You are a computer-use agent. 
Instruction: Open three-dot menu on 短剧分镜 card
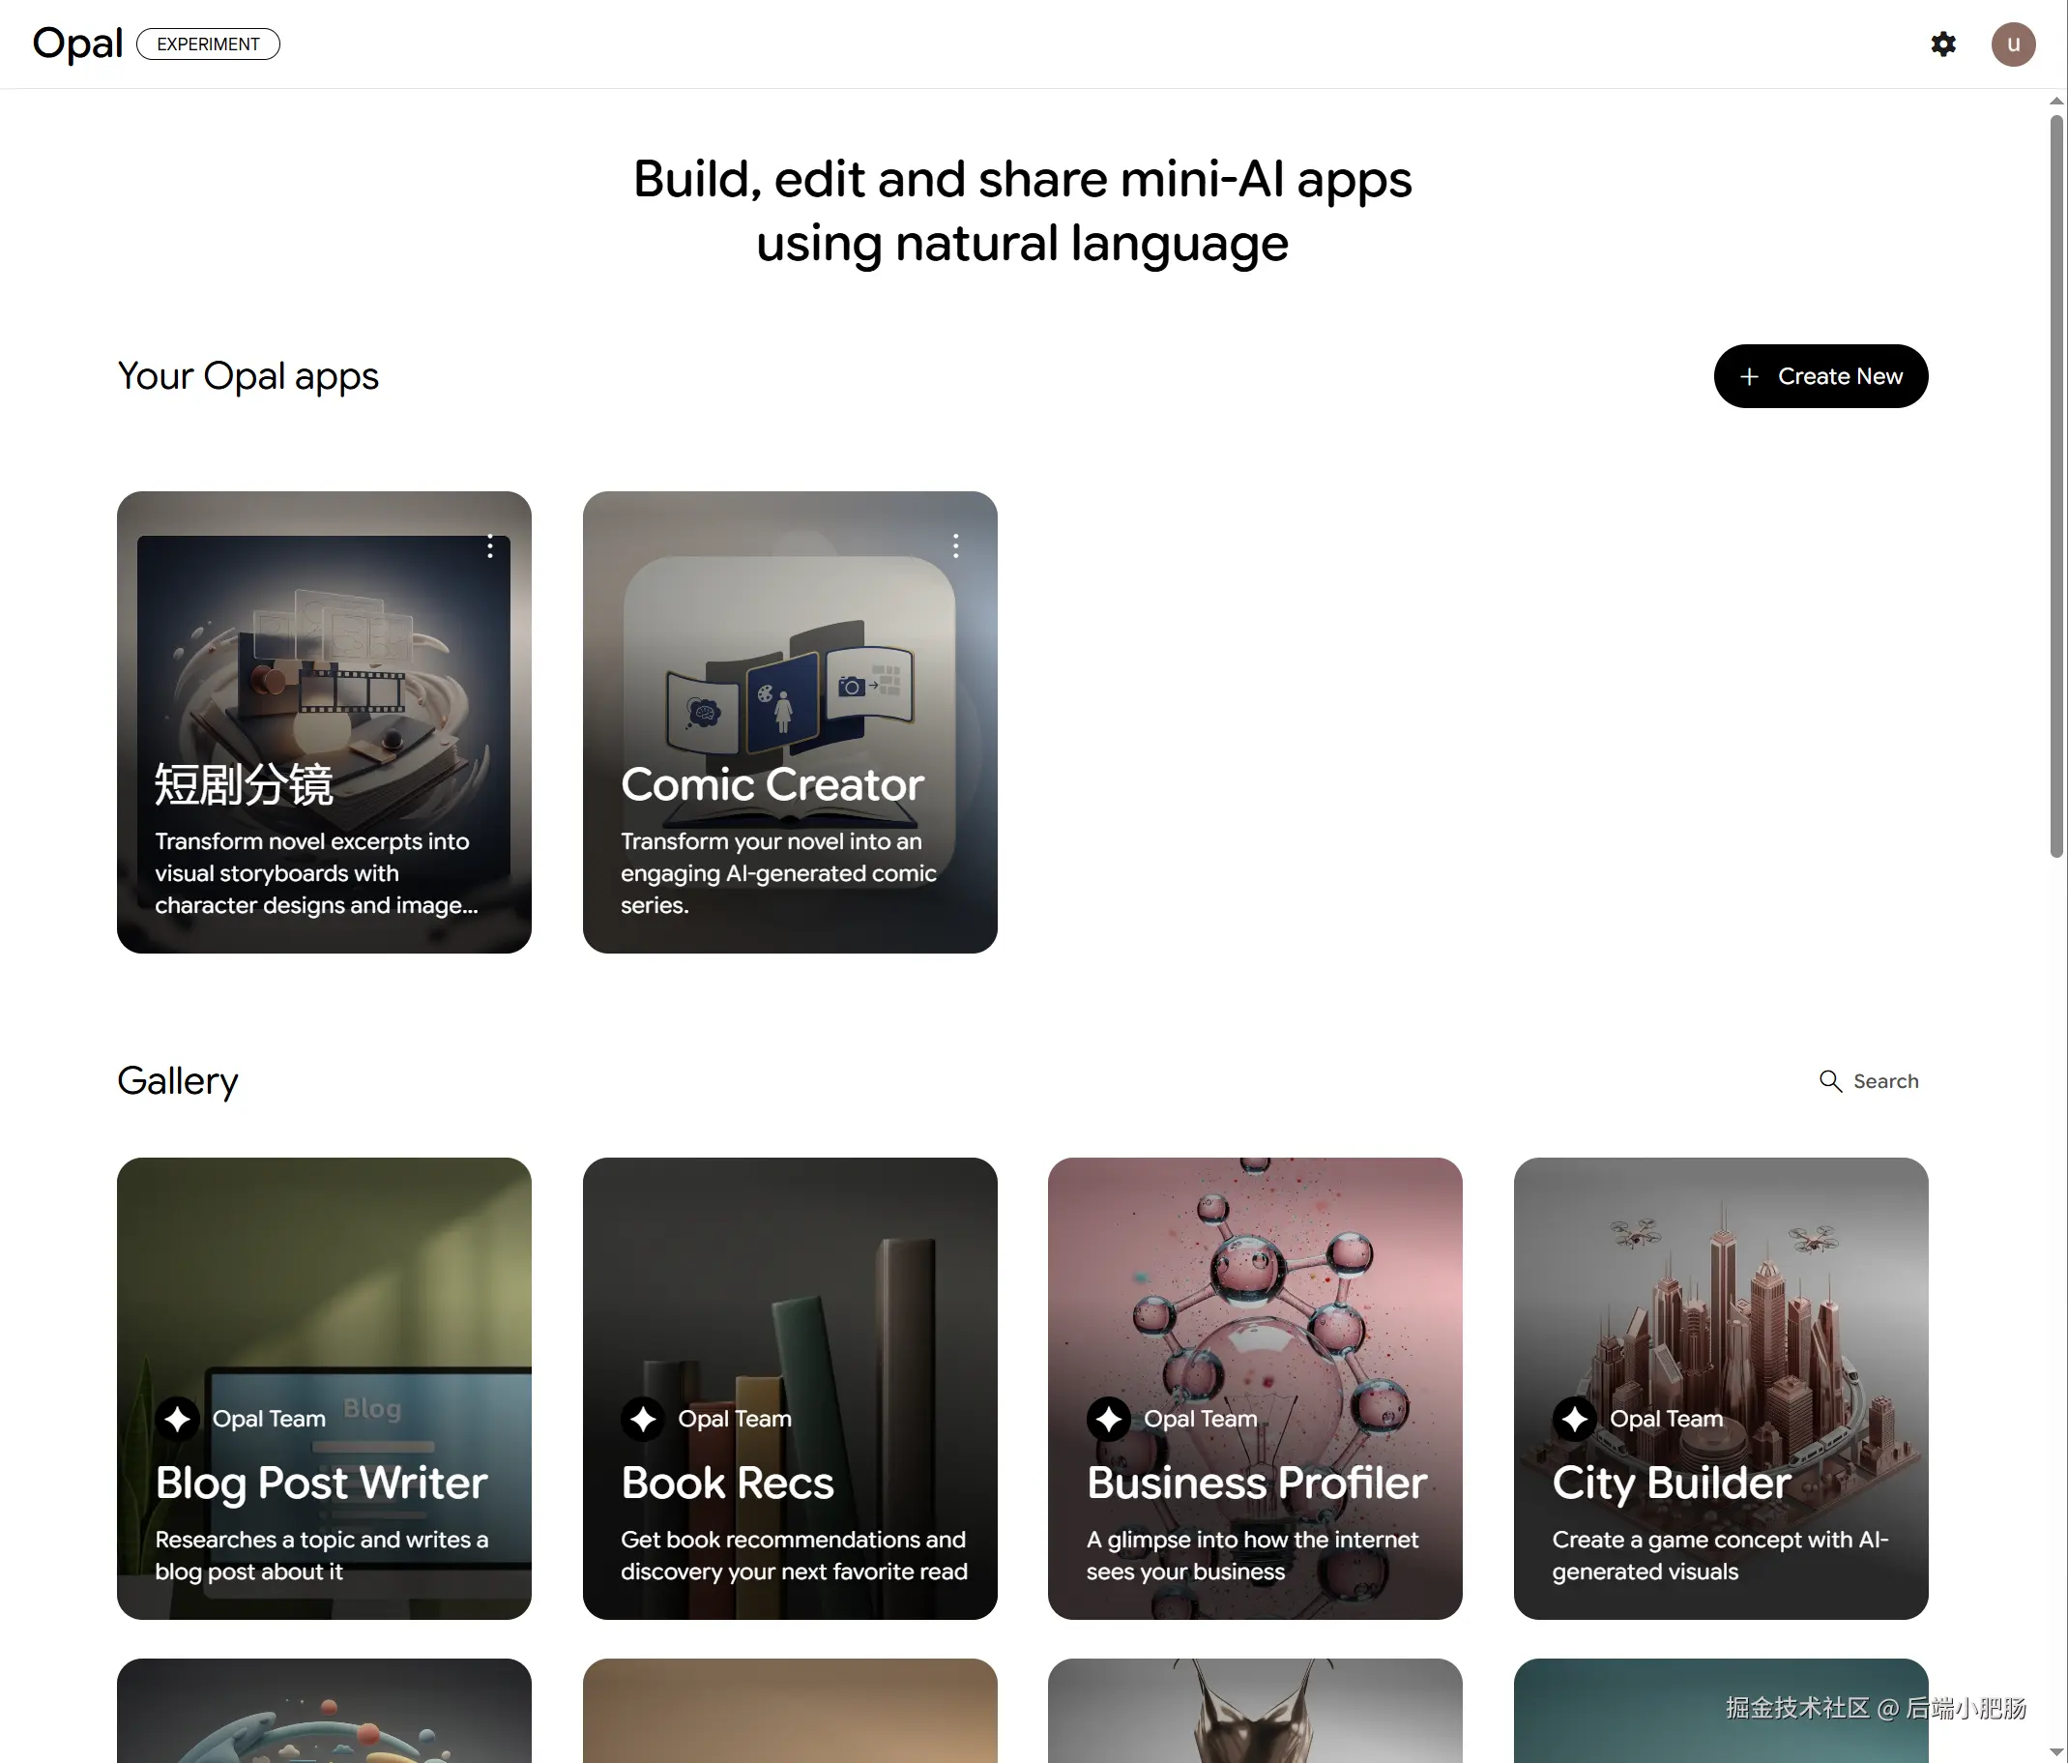tap(490, 546)
